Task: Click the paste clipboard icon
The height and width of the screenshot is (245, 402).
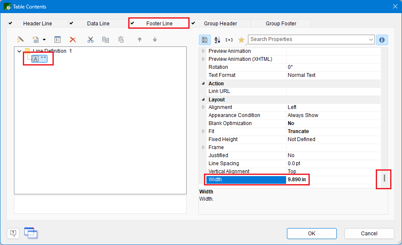Action: [121, 40]
